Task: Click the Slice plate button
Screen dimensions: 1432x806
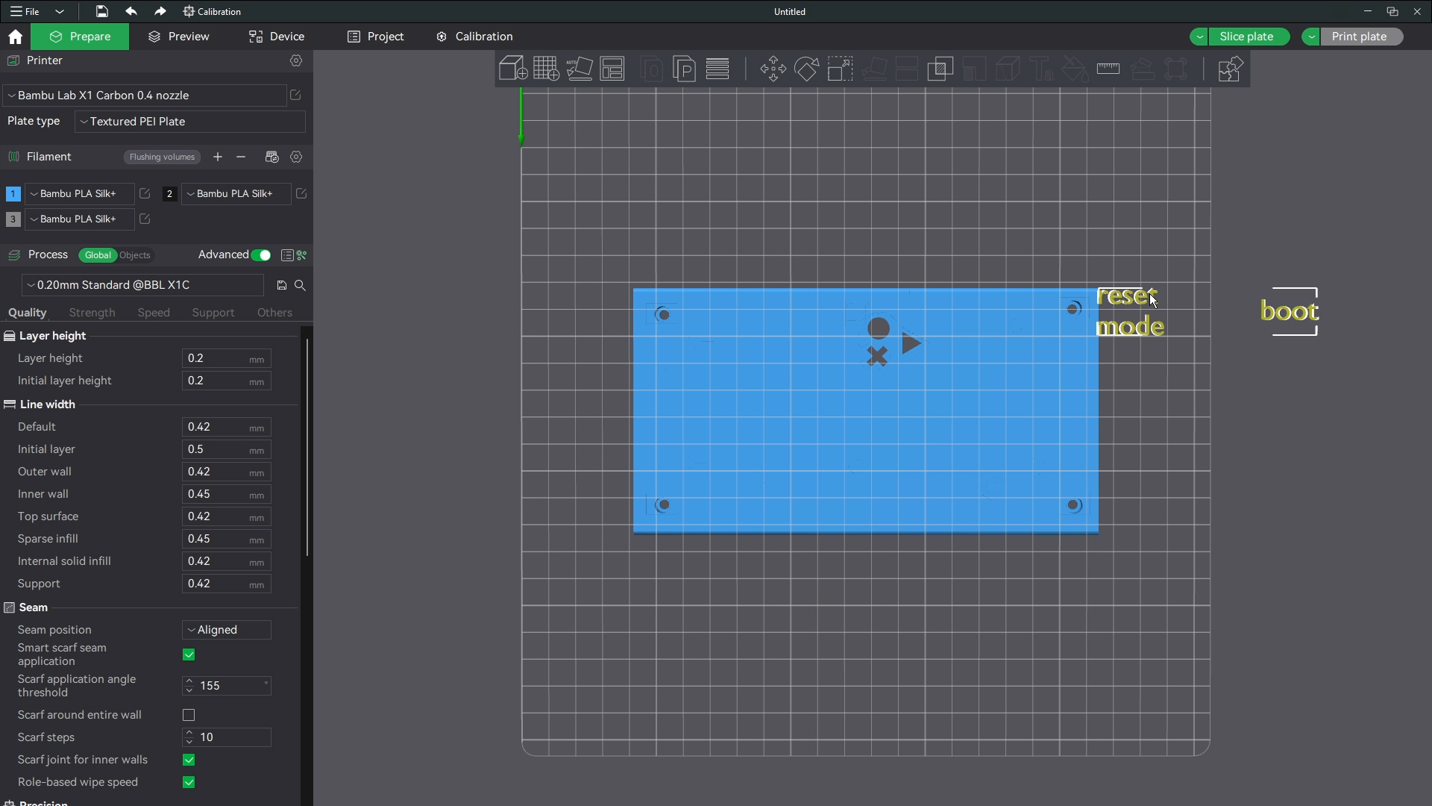Action: tap(1246, 37)
